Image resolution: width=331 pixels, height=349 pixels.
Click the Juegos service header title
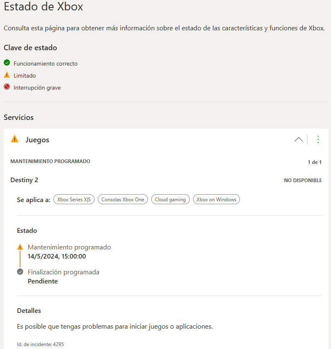click(37, 140)
